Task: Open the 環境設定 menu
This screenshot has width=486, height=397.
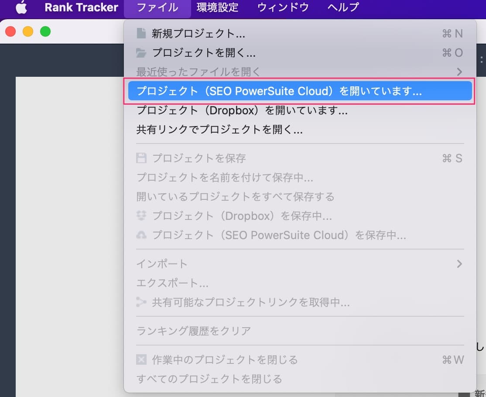Action: 218,7
